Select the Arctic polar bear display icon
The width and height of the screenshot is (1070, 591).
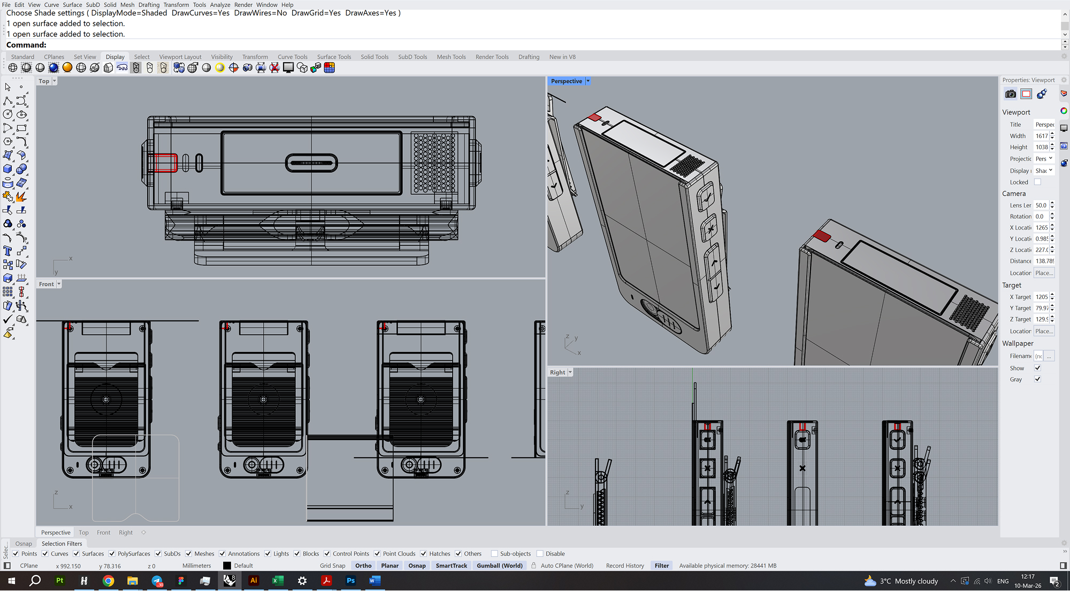point(122,68)
